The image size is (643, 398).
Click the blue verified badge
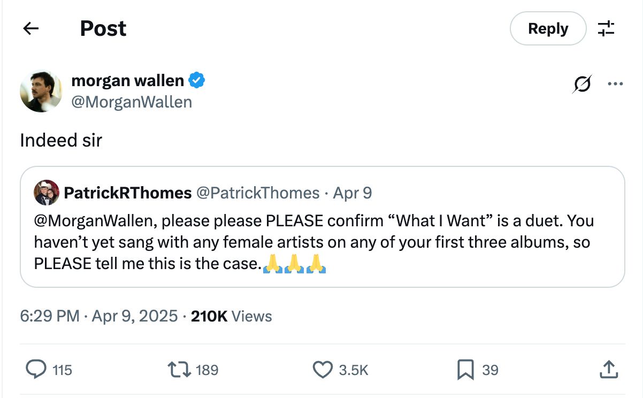coord(197,80)
